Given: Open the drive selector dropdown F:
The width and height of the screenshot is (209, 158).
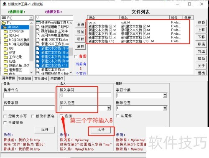Looking at the screenshot, I should [x=31, y=18].
